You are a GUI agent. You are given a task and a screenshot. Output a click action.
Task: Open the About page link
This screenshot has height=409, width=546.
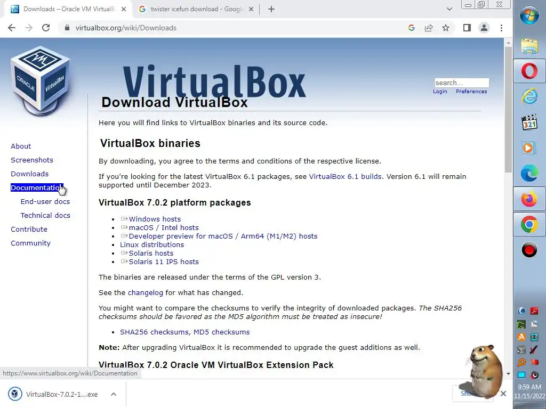tap(21, 146)
